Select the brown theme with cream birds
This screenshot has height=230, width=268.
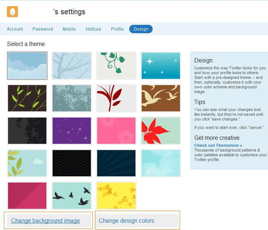pyautogui.click(x=161, y=98)
